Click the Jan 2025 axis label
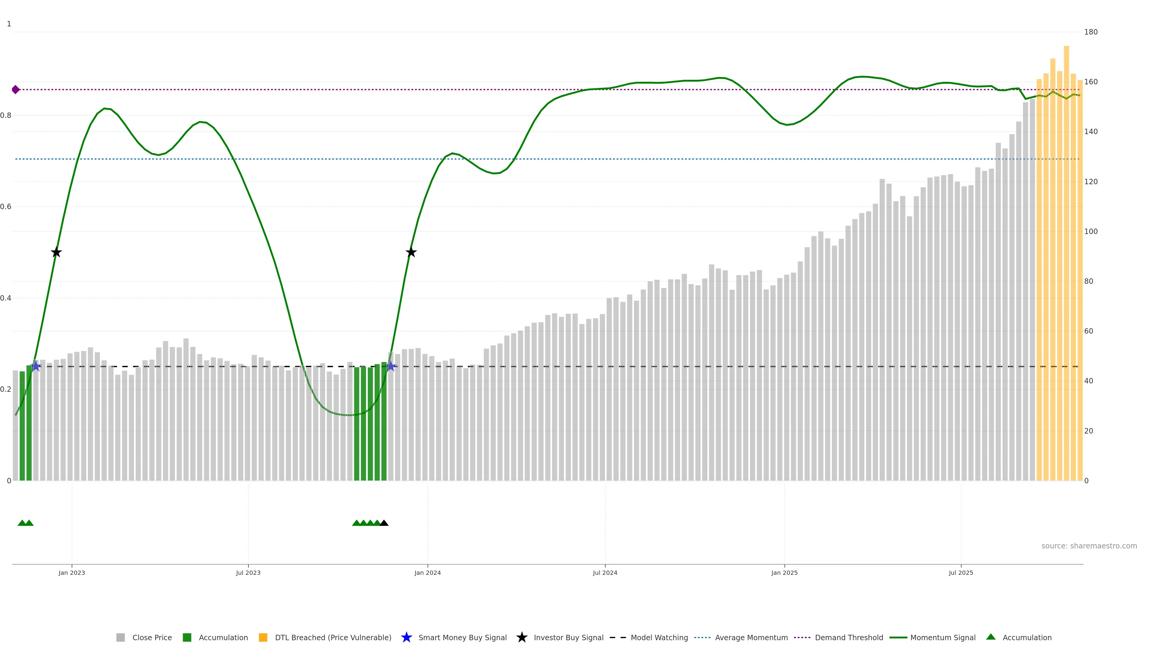1152x648 pixels. [784, 572]
